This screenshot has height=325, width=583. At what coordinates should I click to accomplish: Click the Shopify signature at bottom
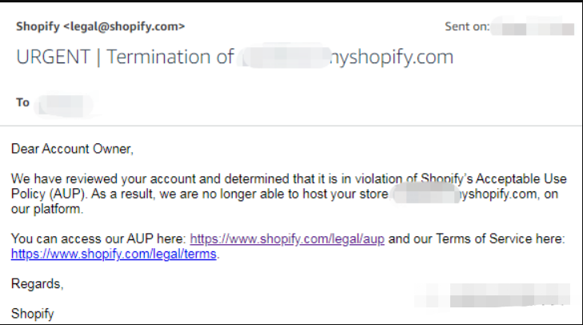coord(33,314)
